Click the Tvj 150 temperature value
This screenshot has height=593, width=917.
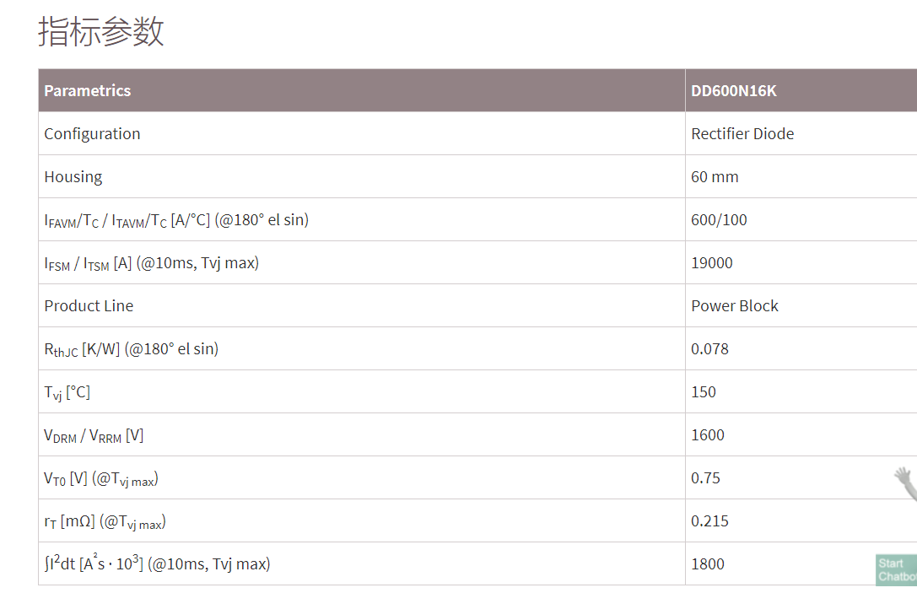704,392
